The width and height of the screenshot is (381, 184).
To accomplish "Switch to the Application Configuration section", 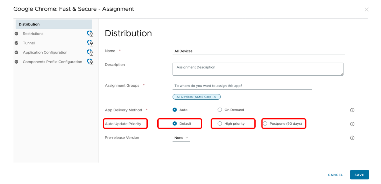I will pos(45,52).
